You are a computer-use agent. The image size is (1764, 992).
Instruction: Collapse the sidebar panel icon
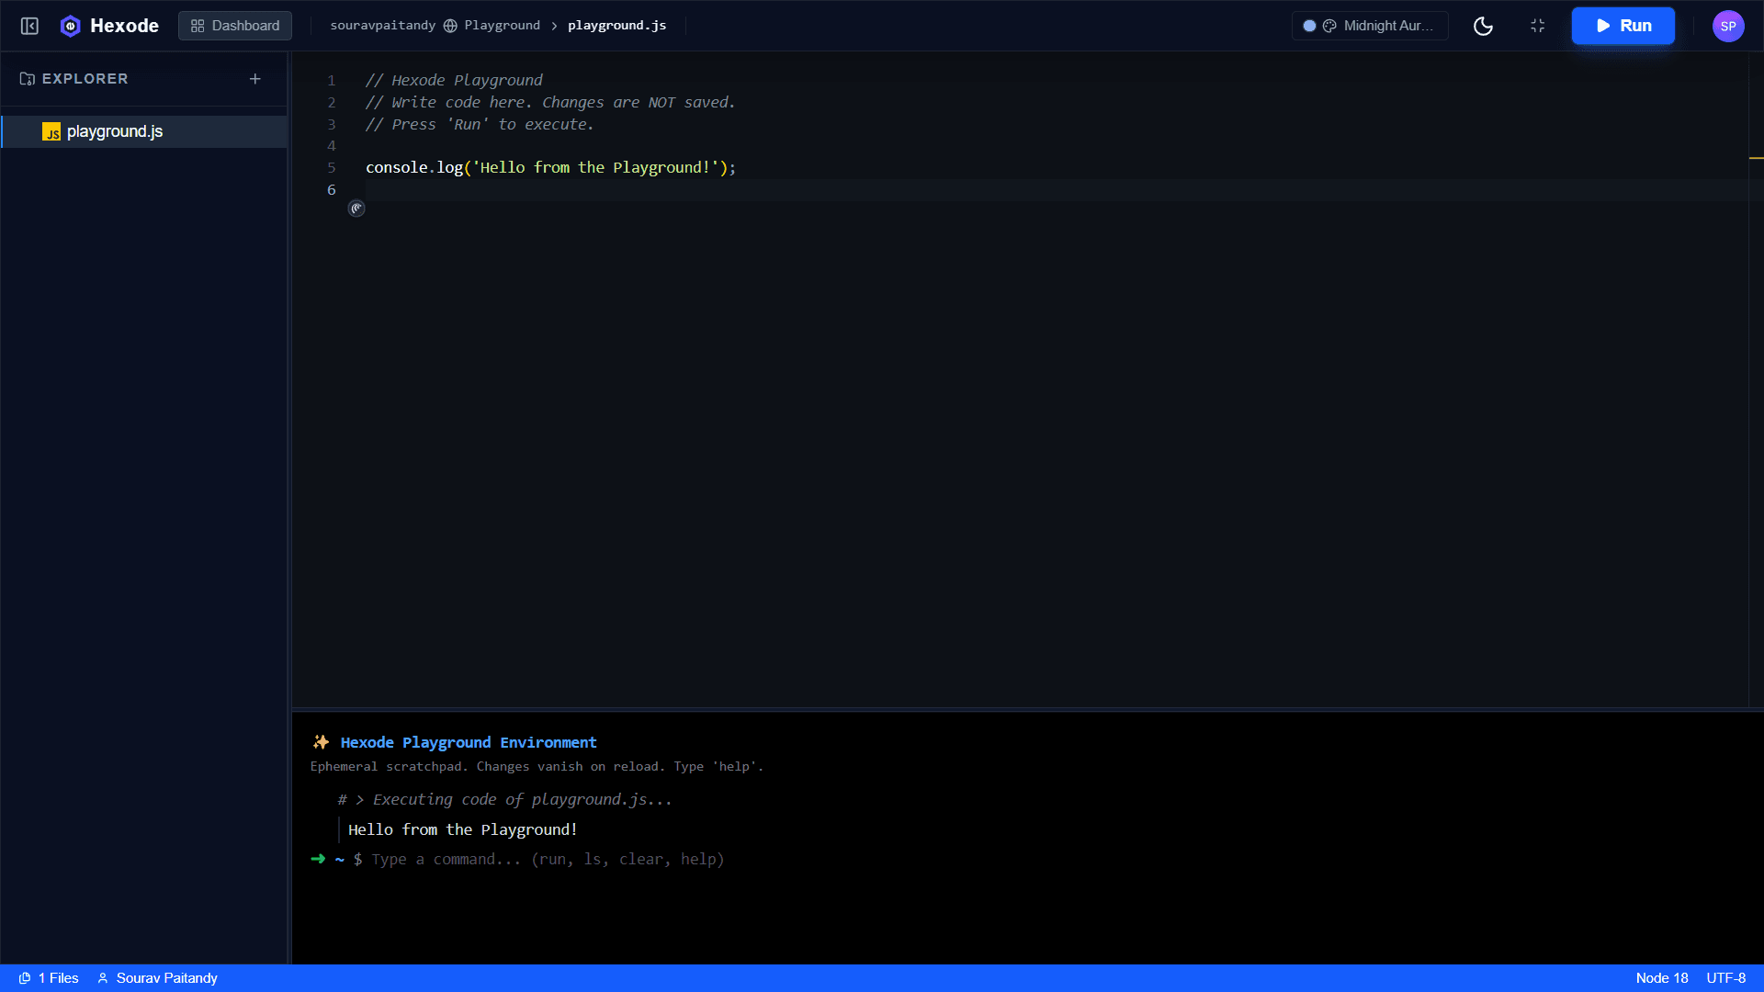29,26
